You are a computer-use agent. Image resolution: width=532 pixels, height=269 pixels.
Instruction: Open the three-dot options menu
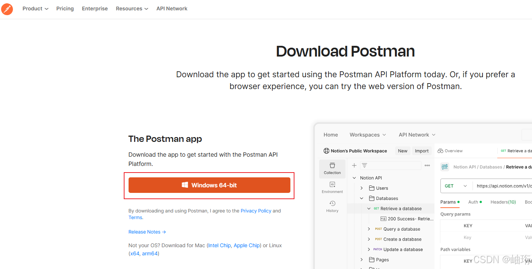click(427, 166)
